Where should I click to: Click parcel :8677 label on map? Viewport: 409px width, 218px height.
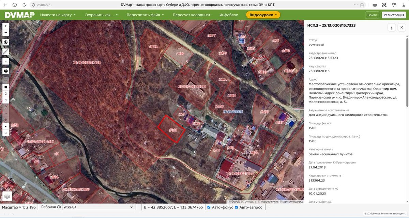point(211,35)
